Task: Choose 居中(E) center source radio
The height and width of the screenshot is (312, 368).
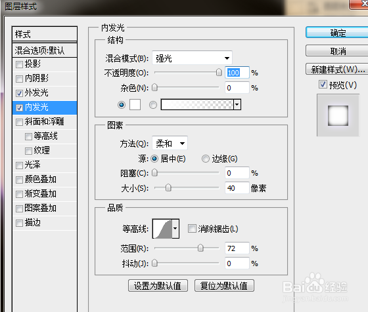Action: 154,159
